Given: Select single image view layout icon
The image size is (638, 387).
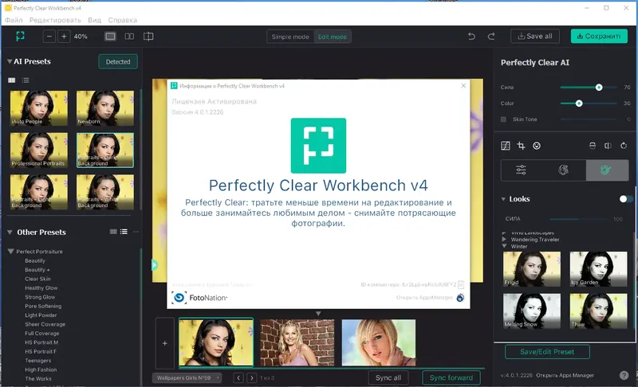Looking at the screenshot, I should [110, 37].
